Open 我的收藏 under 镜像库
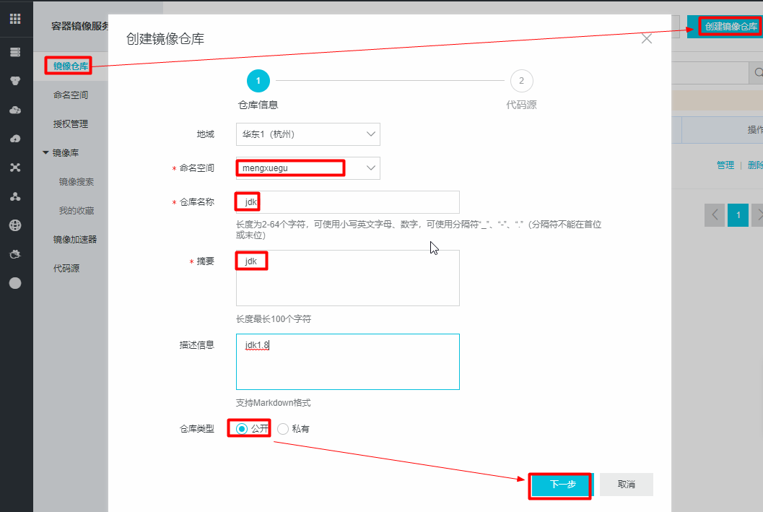Viewport: 763px width, 512px height. click(77, 210)
